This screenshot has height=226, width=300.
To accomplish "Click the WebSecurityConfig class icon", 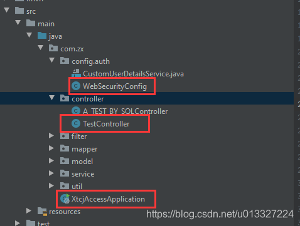I will coord(76,86).
